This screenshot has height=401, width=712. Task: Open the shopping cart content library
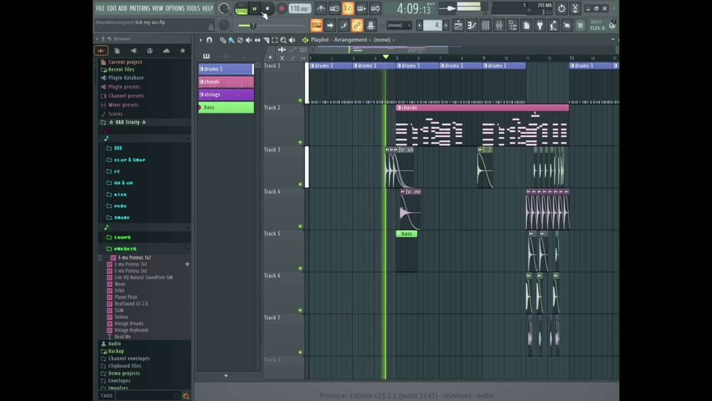tap(580, 25)
